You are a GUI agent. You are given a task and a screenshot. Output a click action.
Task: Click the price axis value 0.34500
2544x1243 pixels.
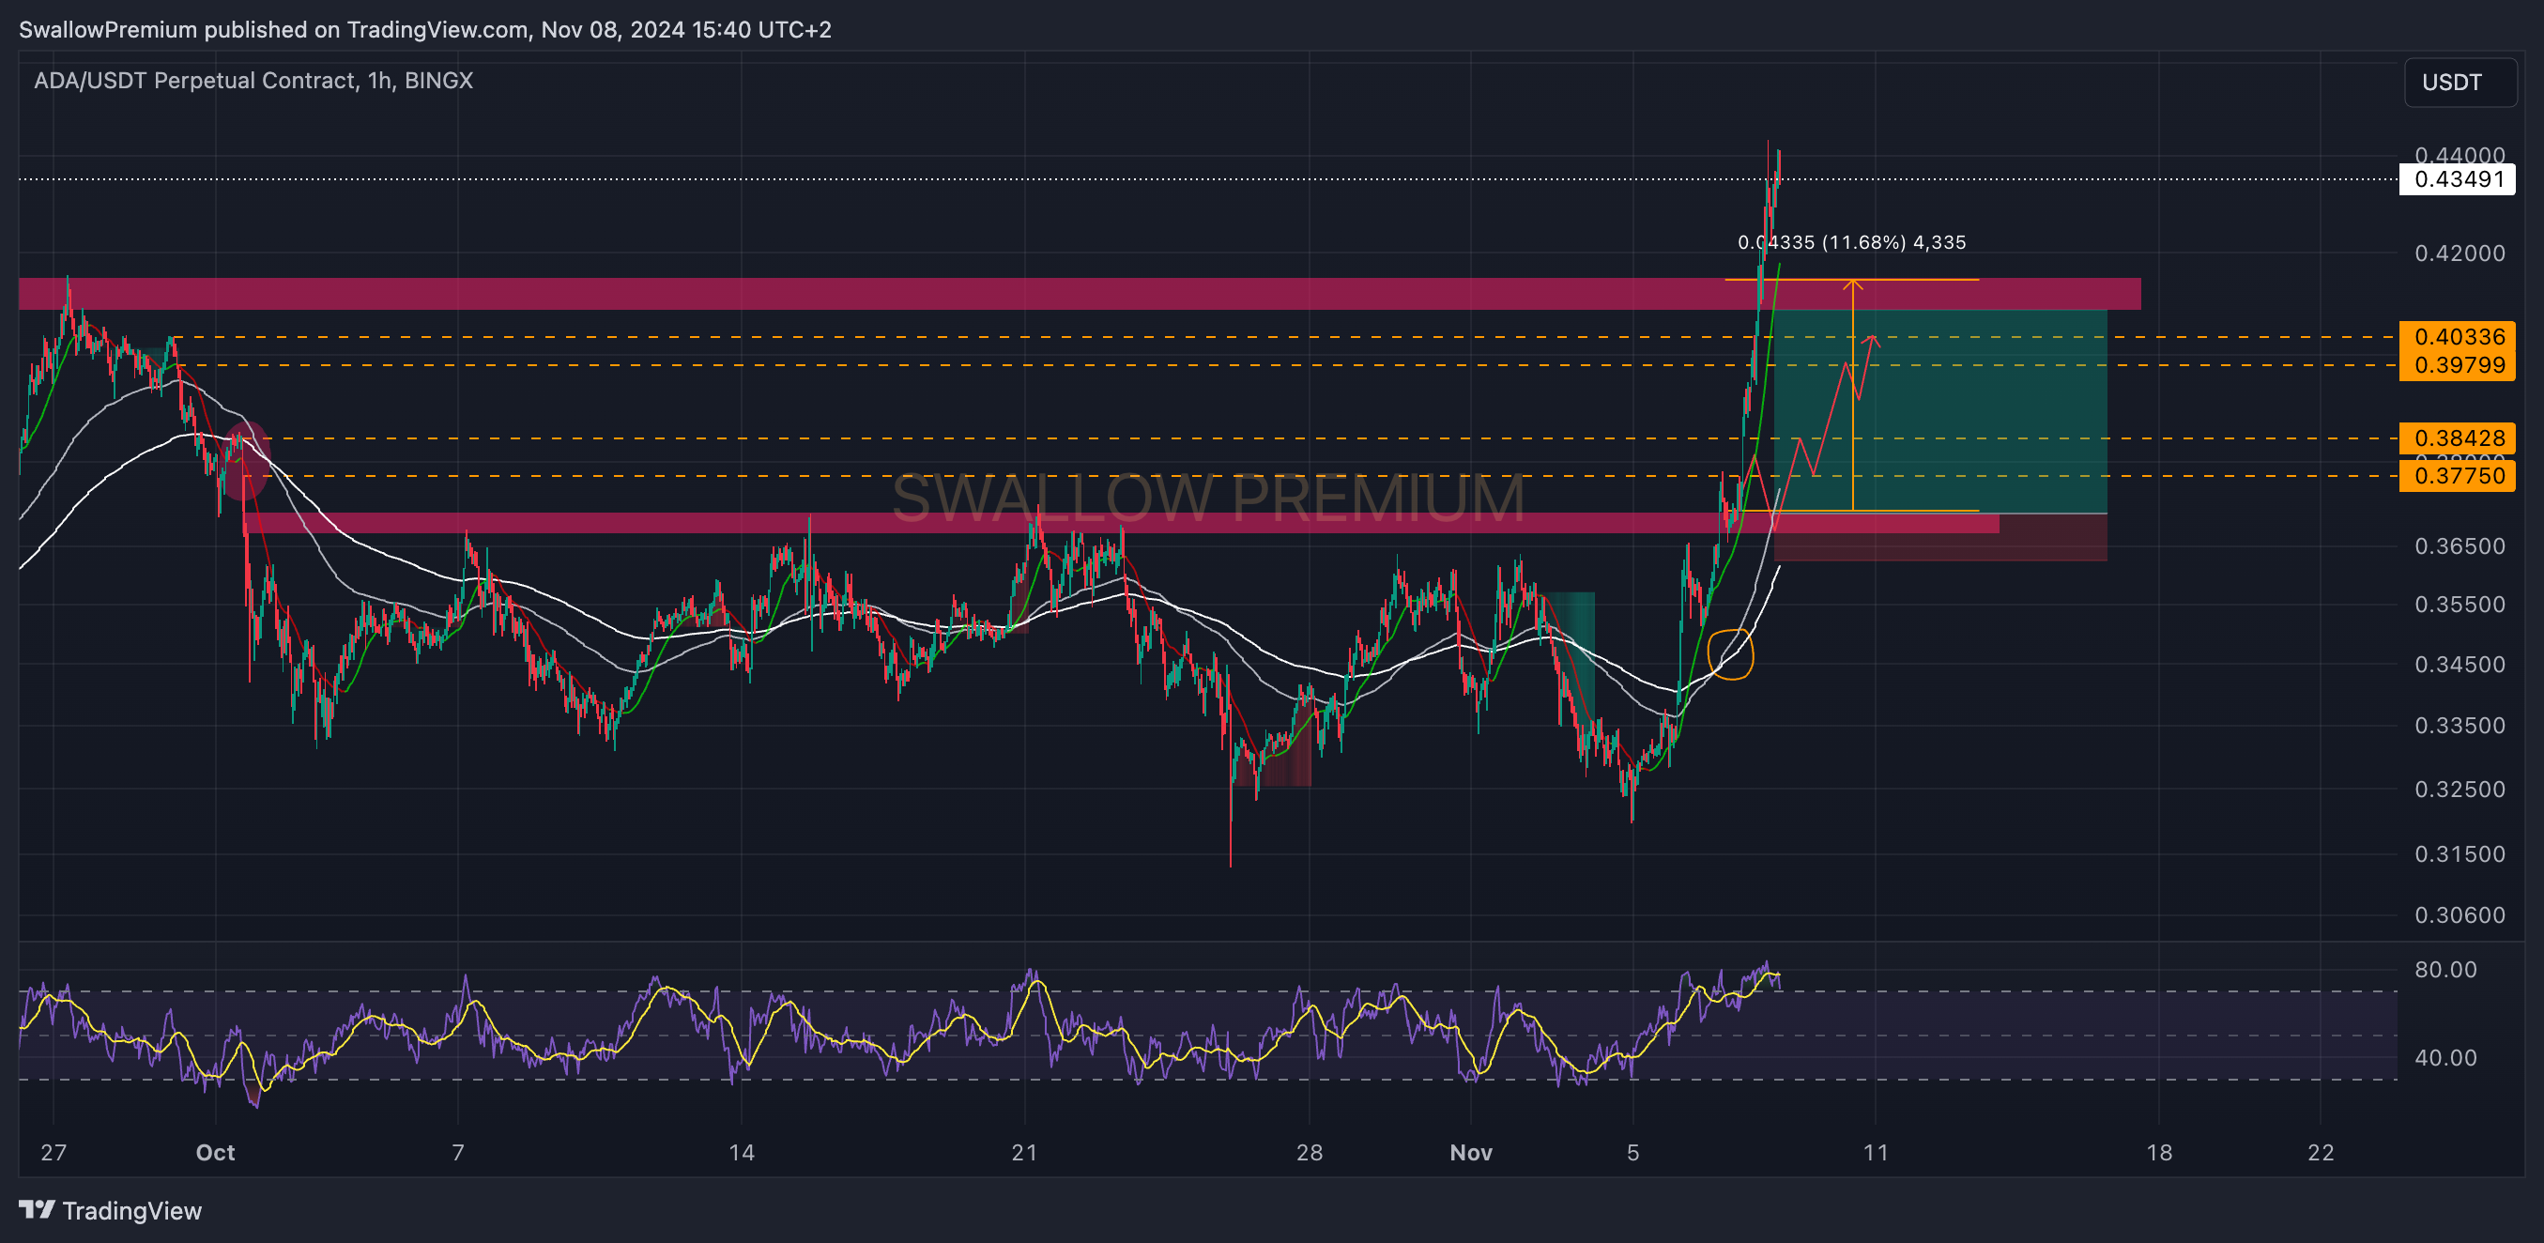(2460, 665)
